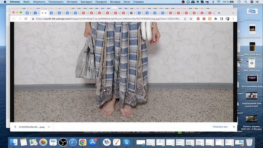Open the Chrome side panel
The height and width of the screenshot is (148, 263).
pos(221,19)
